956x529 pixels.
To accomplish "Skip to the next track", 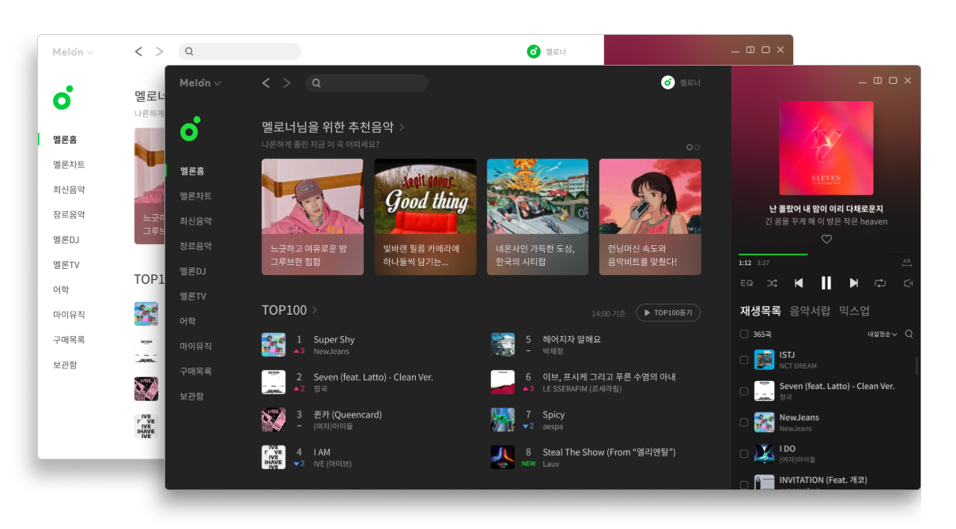I will click(854, 283).
